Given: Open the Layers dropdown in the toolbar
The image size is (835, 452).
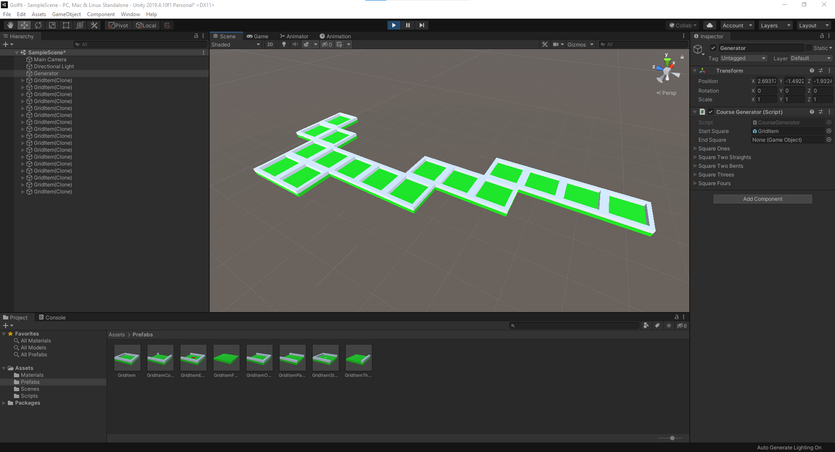Looking at the screenshot, I should [x=775, y=25].
